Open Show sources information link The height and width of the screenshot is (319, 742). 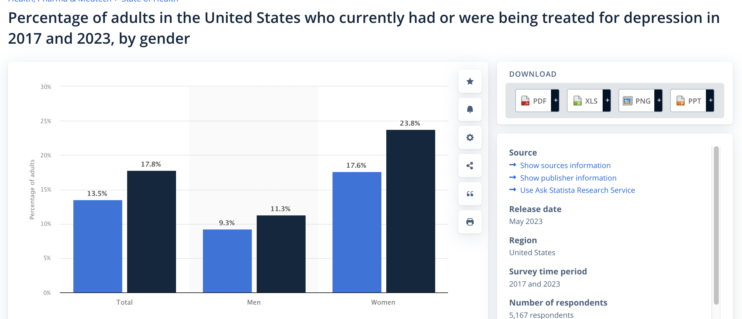point(565,165)
